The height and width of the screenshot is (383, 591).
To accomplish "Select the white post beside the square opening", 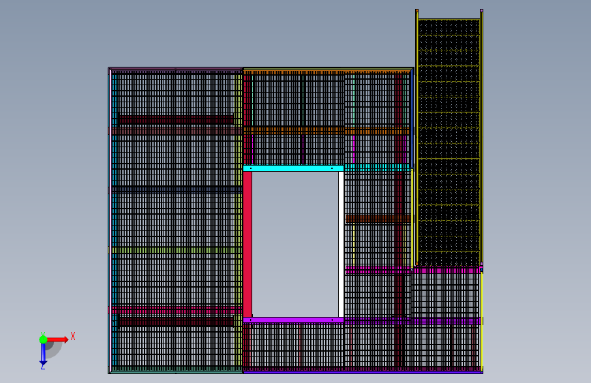I will pyautogui.click(x=341, y=244).
